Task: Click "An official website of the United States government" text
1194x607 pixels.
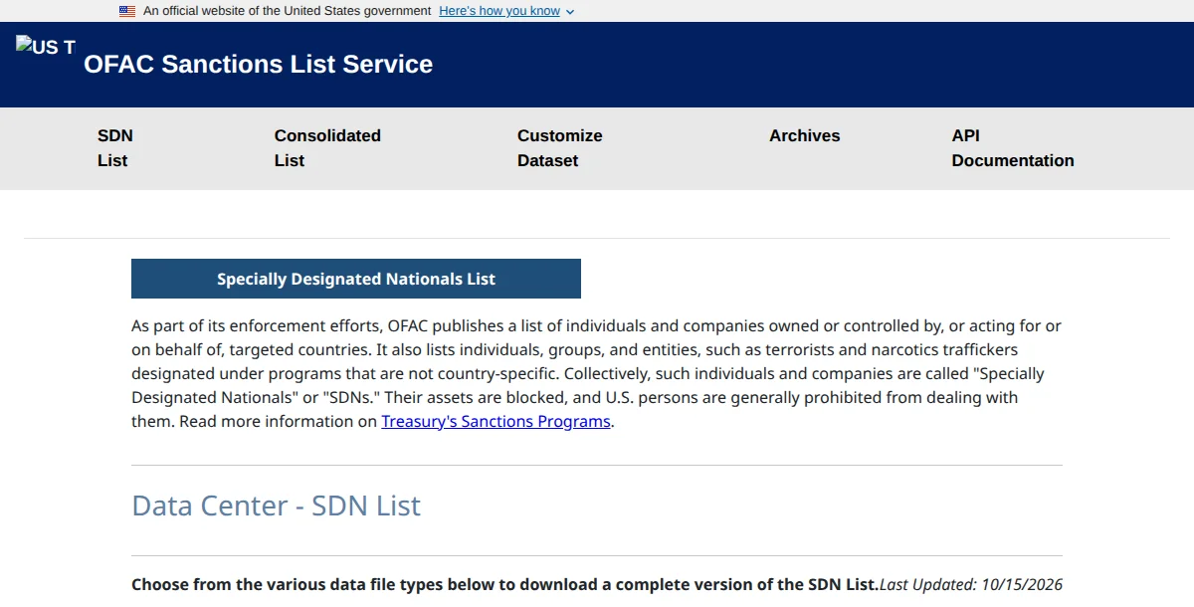Action: [x=288, y=11]
